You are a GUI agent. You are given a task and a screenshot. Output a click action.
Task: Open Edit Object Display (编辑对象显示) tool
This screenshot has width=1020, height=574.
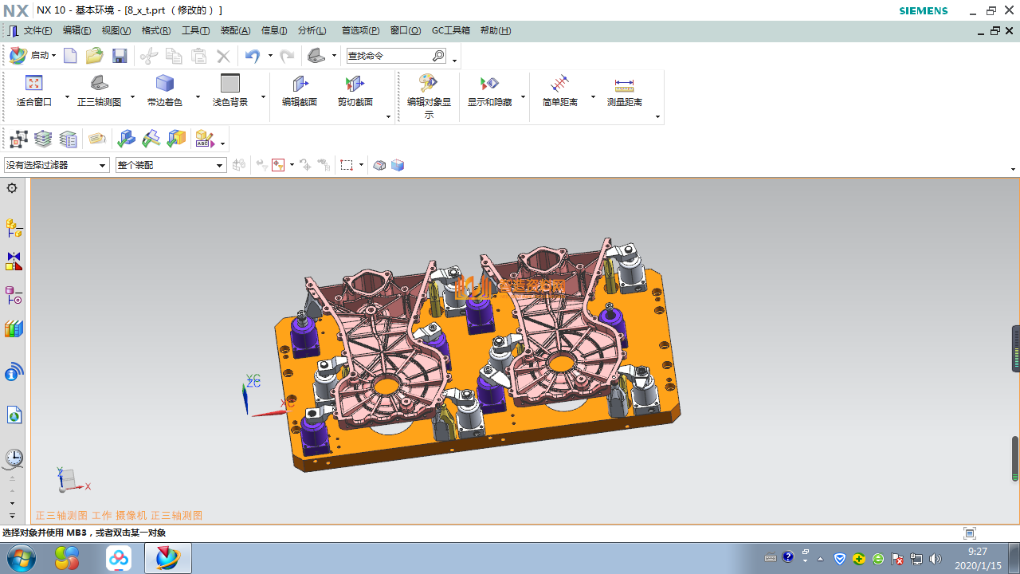pos(429,84)
